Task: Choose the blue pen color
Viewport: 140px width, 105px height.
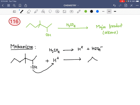Action: point(97,11)
